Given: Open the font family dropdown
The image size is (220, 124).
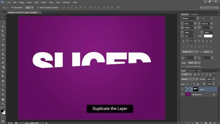Looking at the screenshot, I should pyautogui.click(x=198, y=18).
